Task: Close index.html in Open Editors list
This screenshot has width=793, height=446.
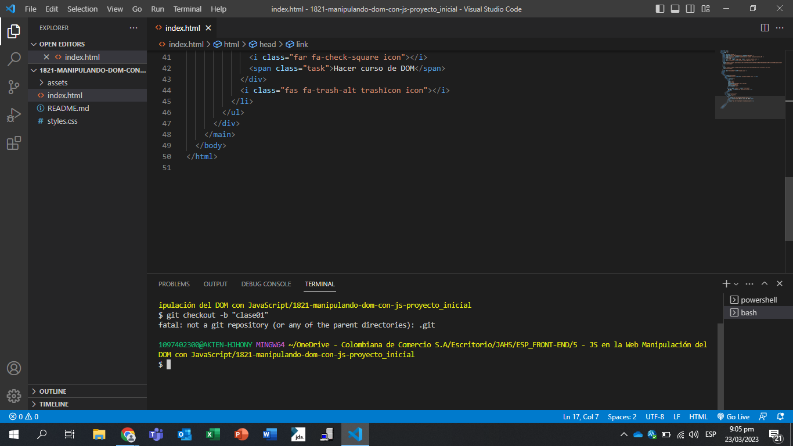Action: (x=46, y=57)
